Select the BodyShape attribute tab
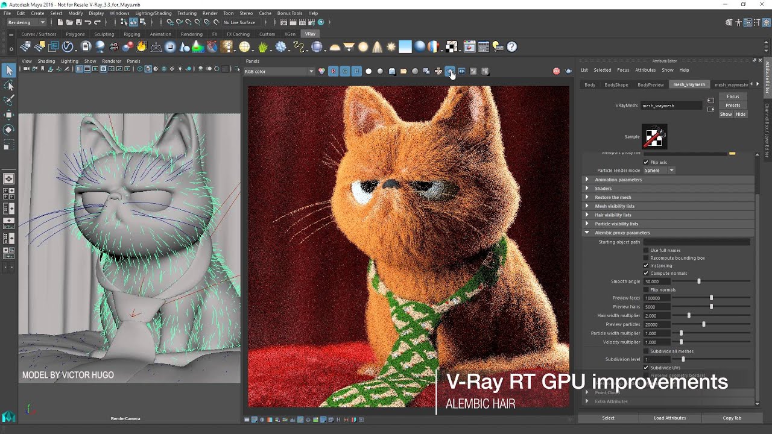 pyautogui.click(x=616, y=85)
